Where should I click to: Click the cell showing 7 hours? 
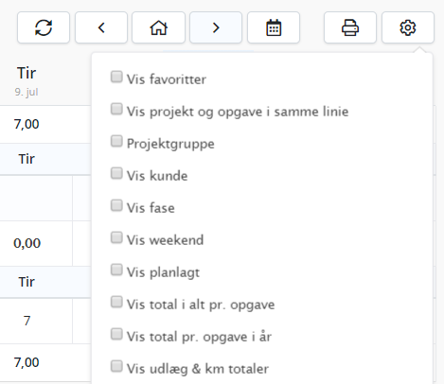27,321
